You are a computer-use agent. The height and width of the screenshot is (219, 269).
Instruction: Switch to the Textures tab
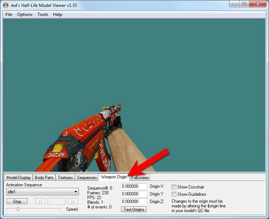(65, 178)
